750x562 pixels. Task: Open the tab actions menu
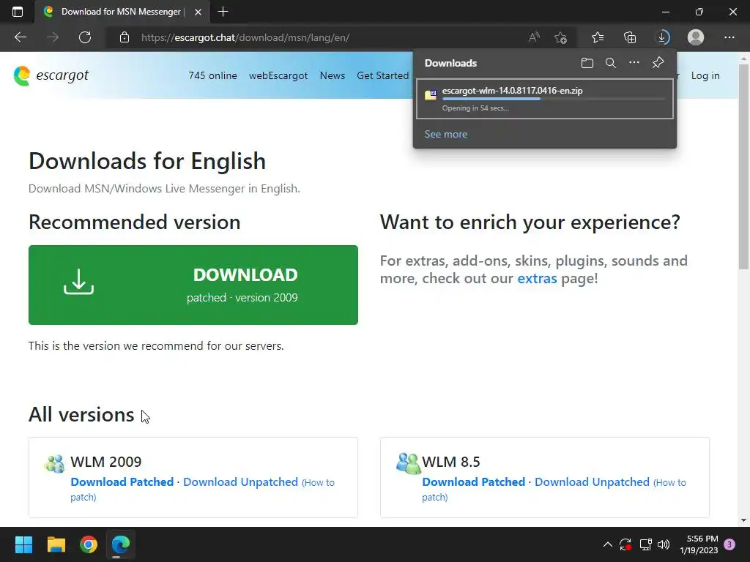click(18, 12)
